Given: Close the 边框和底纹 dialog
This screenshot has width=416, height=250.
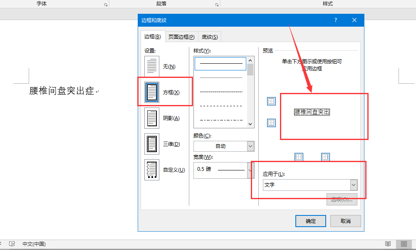Looking at the screenshot, I should pos(354,20).
